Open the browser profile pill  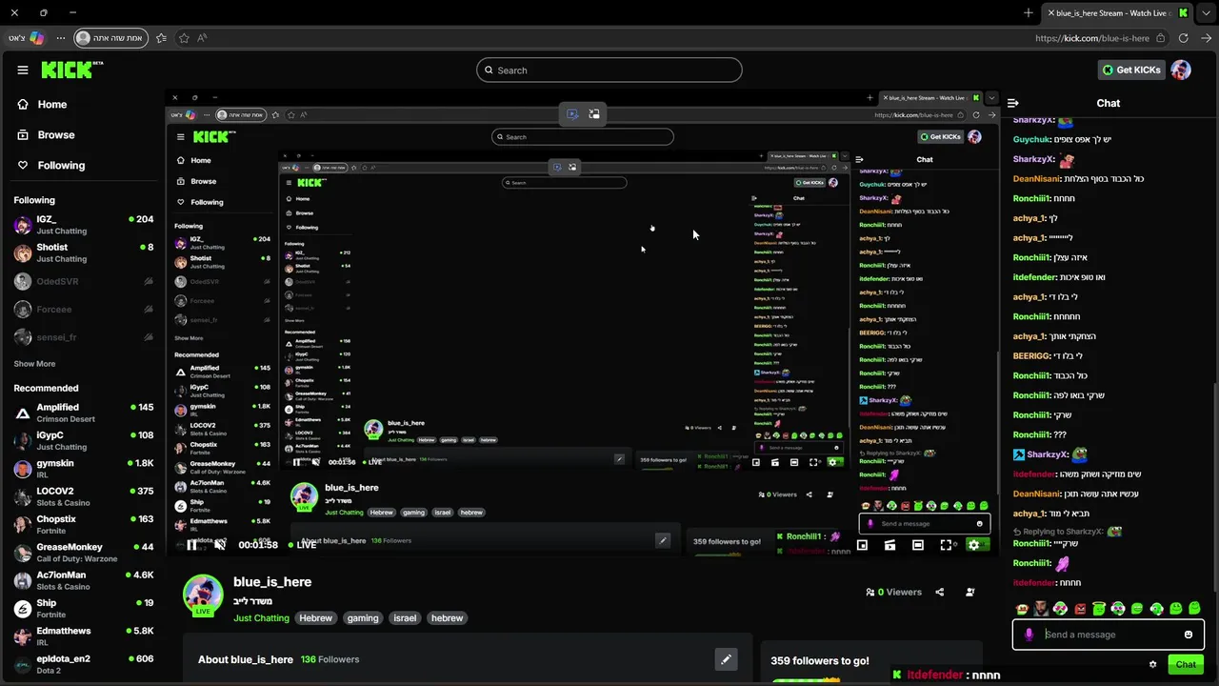pyautogui.click(x=110, y=38)
